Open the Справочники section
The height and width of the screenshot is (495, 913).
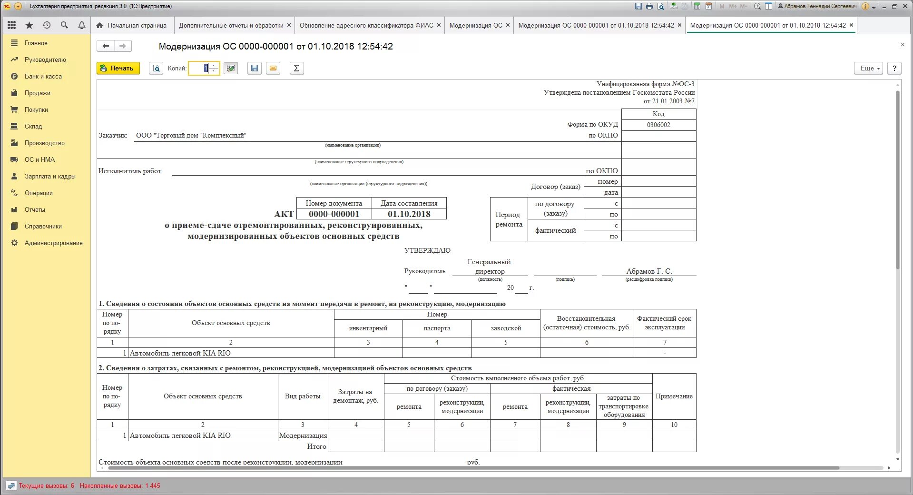click(x=47, y=226)
